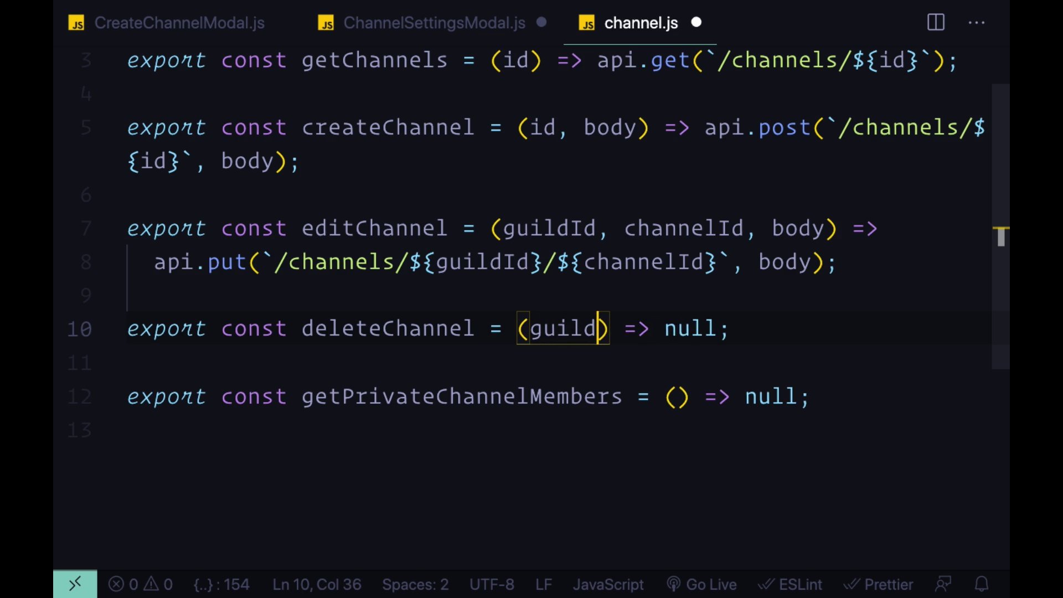Viewport: 1063px width, 598px height.
Task: Open the JavaScript language mode selector
Action: (608, 584)
